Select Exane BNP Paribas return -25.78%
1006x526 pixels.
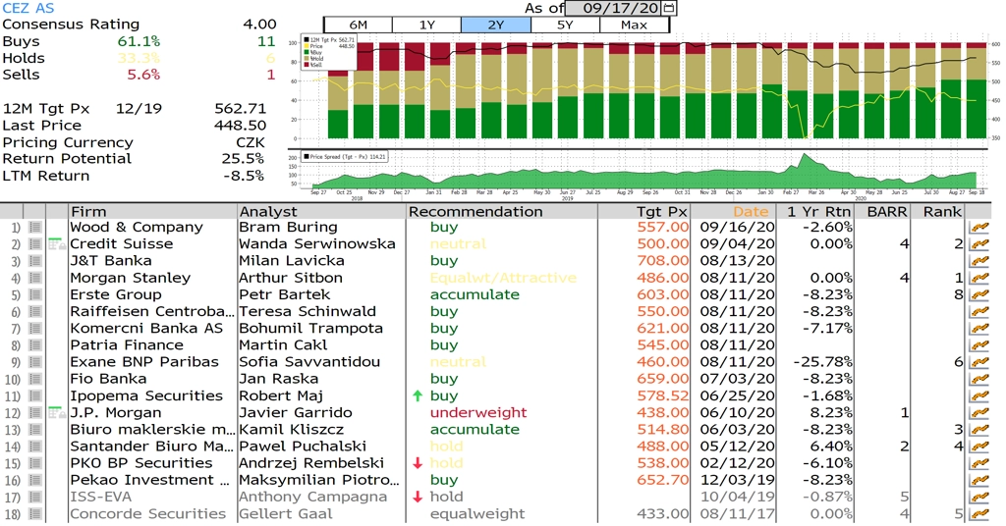pyautogui.click(x=822, y=362)
